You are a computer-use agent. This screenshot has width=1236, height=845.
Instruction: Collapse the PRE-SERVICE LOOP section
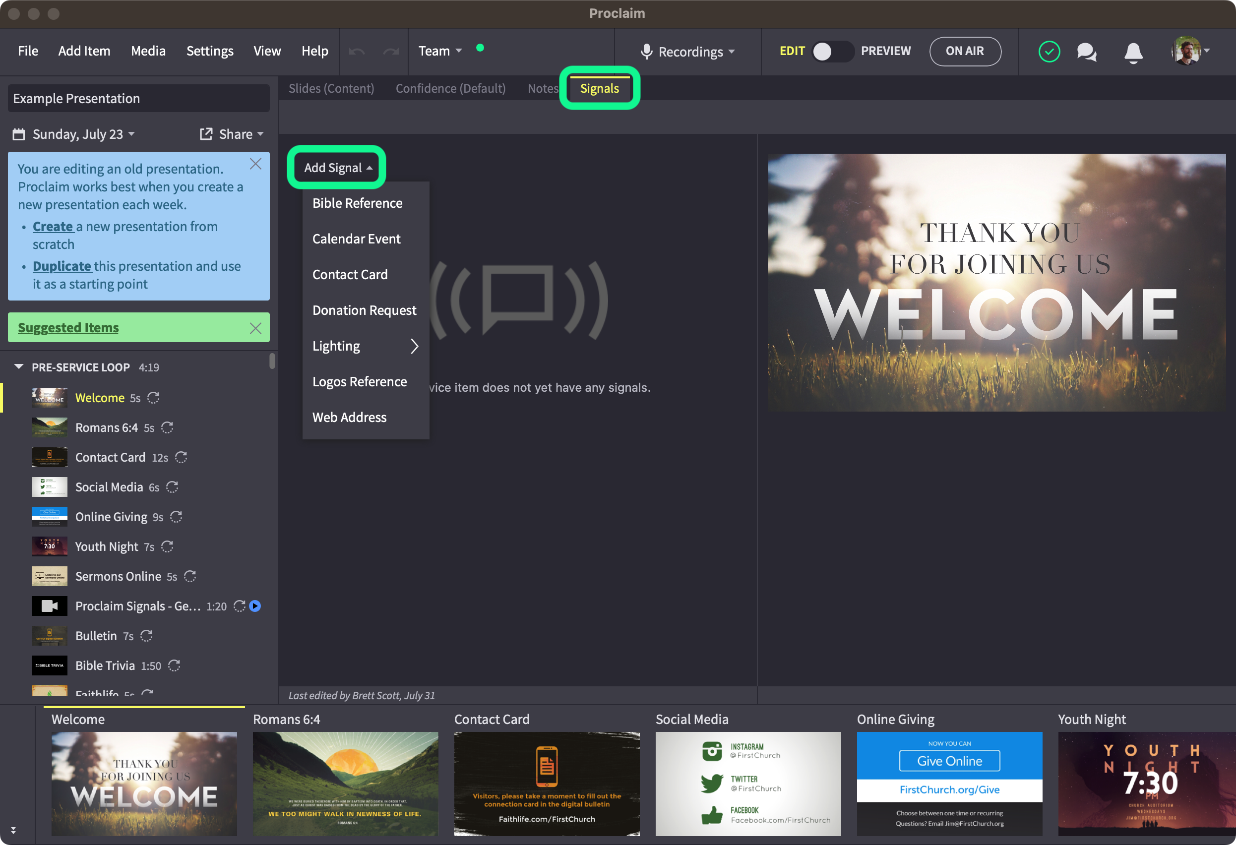[19, 367]
